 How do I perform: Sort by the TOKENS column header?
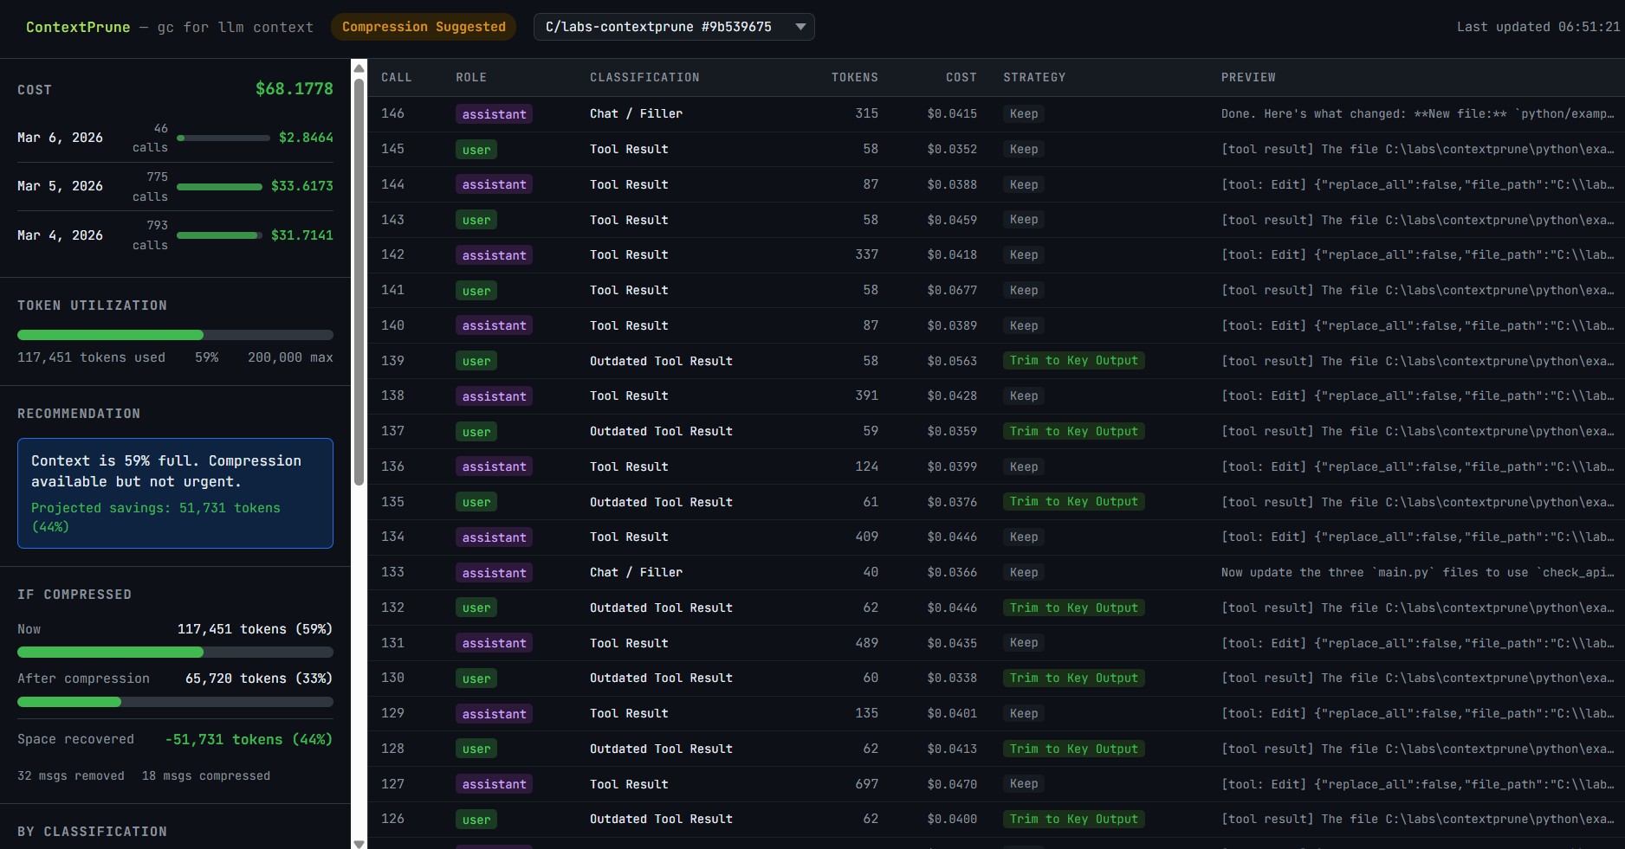click(x=854, y=77)
